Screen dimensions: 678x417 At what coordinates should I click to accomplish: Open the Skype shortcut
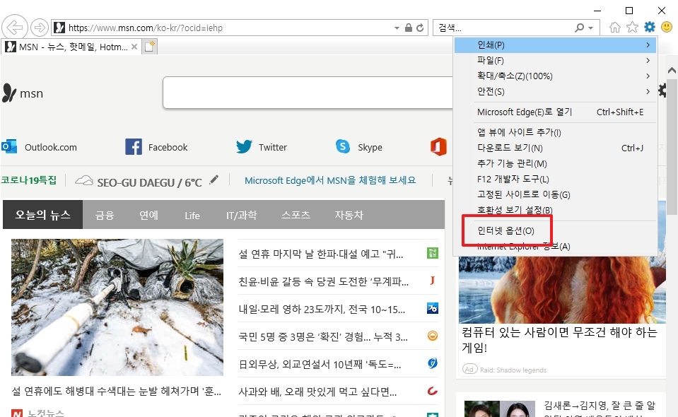(359, 147)
